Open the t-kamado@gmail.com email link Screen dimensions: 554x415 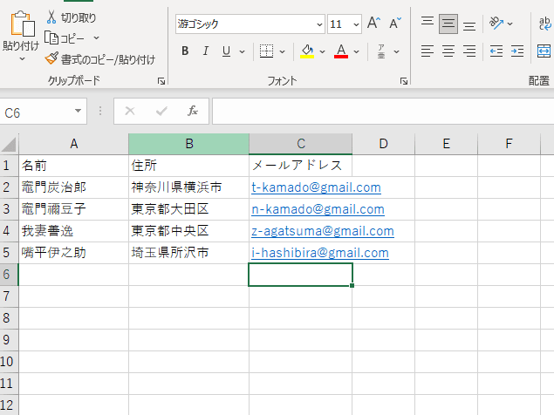point(316,187)
